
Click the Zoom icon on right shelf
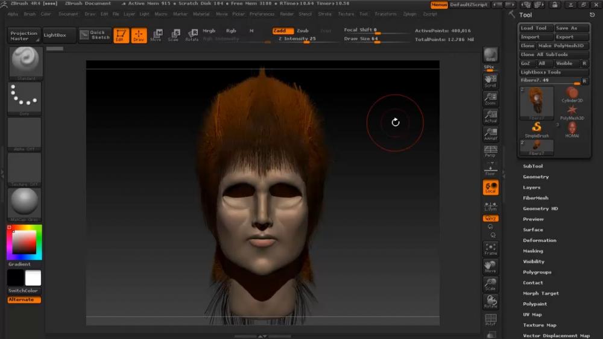click(491, 99)
